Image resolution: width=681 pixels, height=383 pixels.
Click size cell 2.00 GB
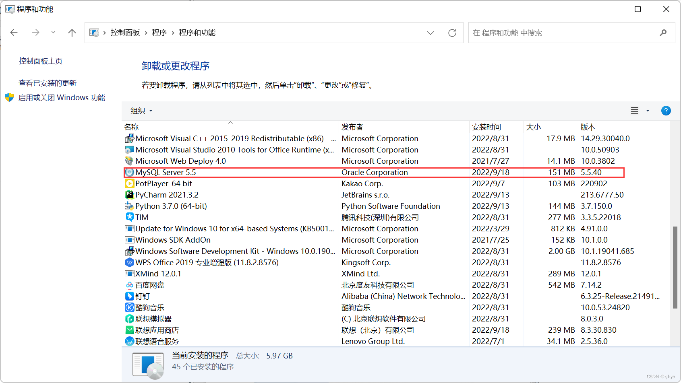point(562,251)
